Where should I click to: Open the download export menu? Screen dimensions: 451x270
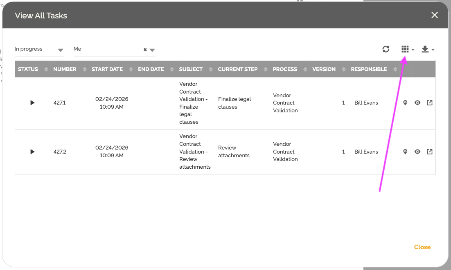[427, 49]
